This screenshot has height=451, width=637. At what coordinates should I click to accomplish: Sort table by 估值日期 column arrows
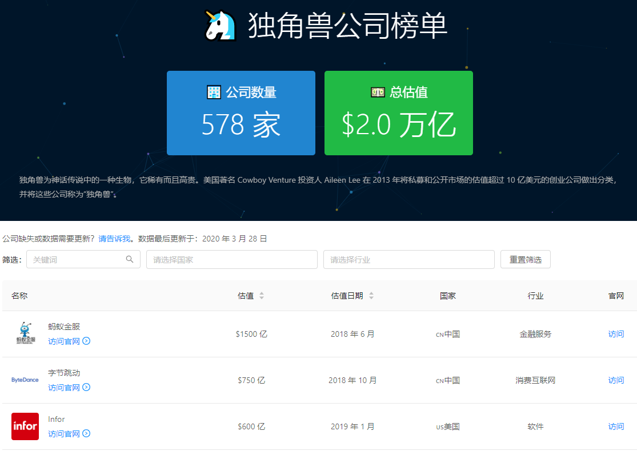tap(371, 296)
